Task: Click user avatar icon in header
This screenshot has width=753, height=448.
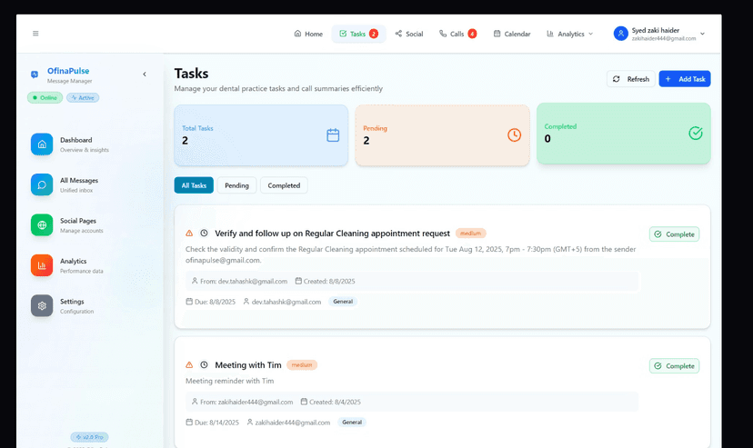Action: 621,34
